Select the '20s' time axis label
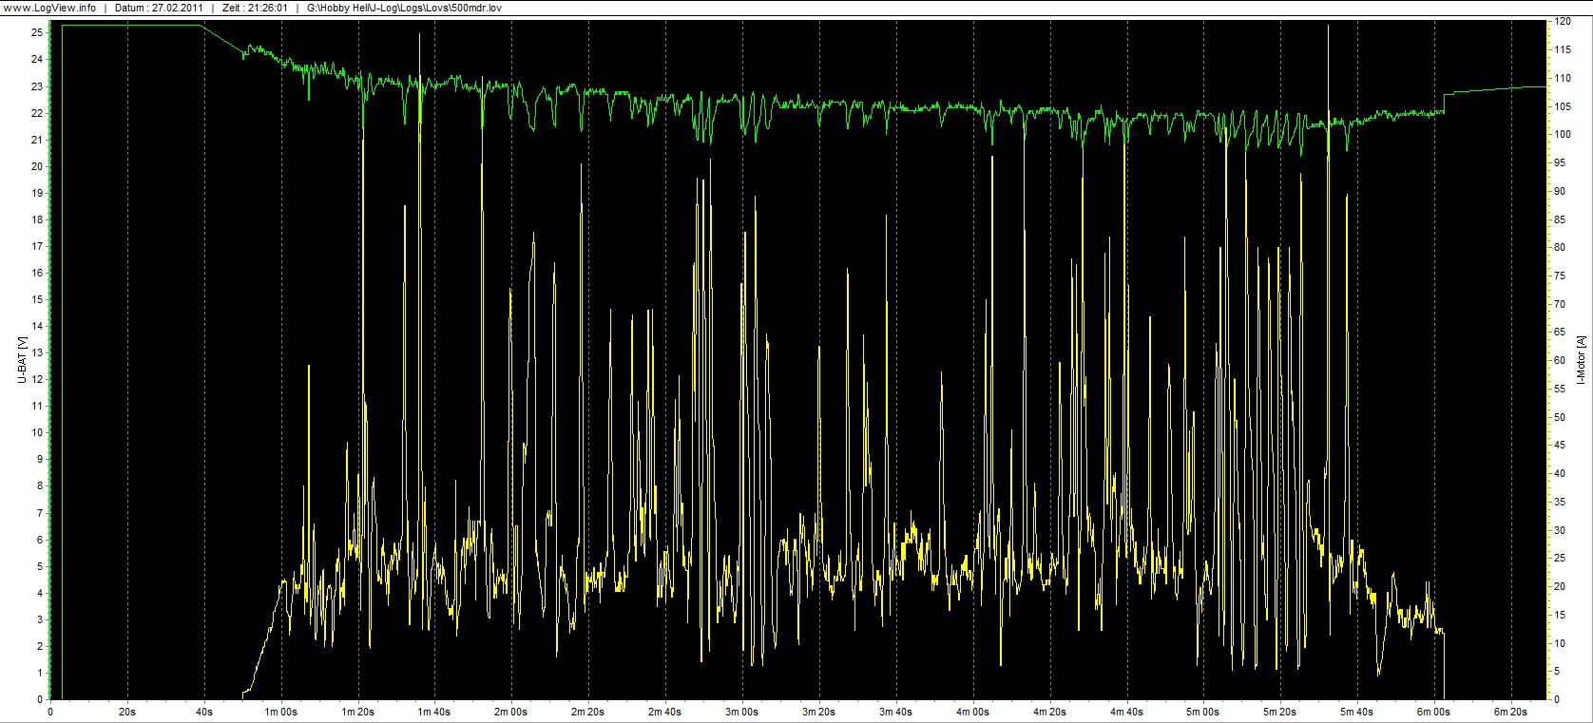The image size is (1593, 723). click(126, 712)
